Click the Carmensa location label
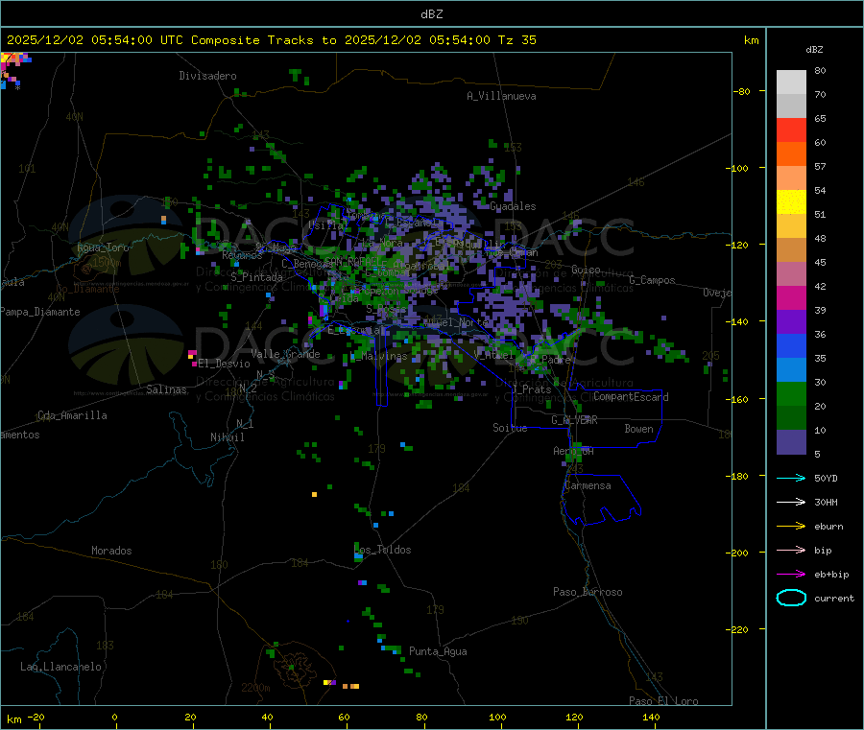Image resolution: width=864 pixels, height=730 pixels. (x=588, y=485)
